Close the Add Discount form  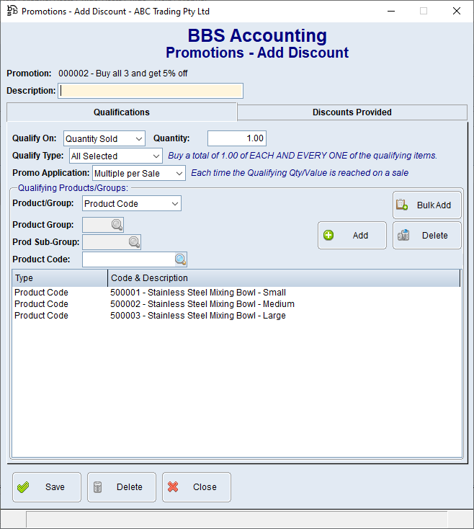click(197, 487)
